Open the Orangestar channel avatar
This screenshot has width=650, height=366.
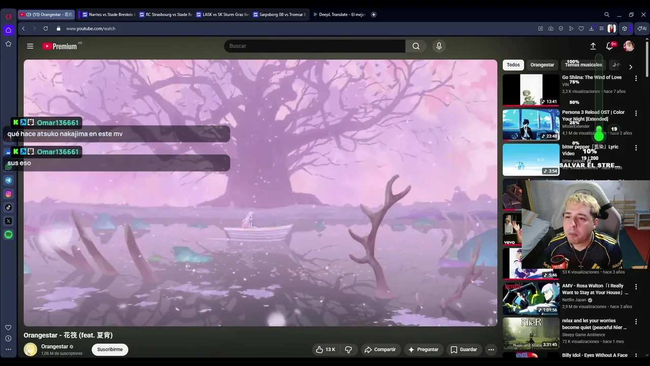pyautogui.click(x=30, y=350)
